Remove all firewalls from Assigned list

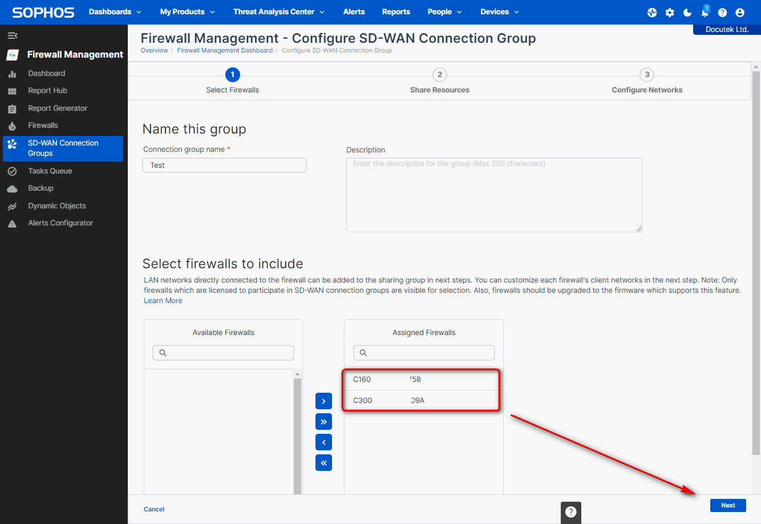(323, 463)
